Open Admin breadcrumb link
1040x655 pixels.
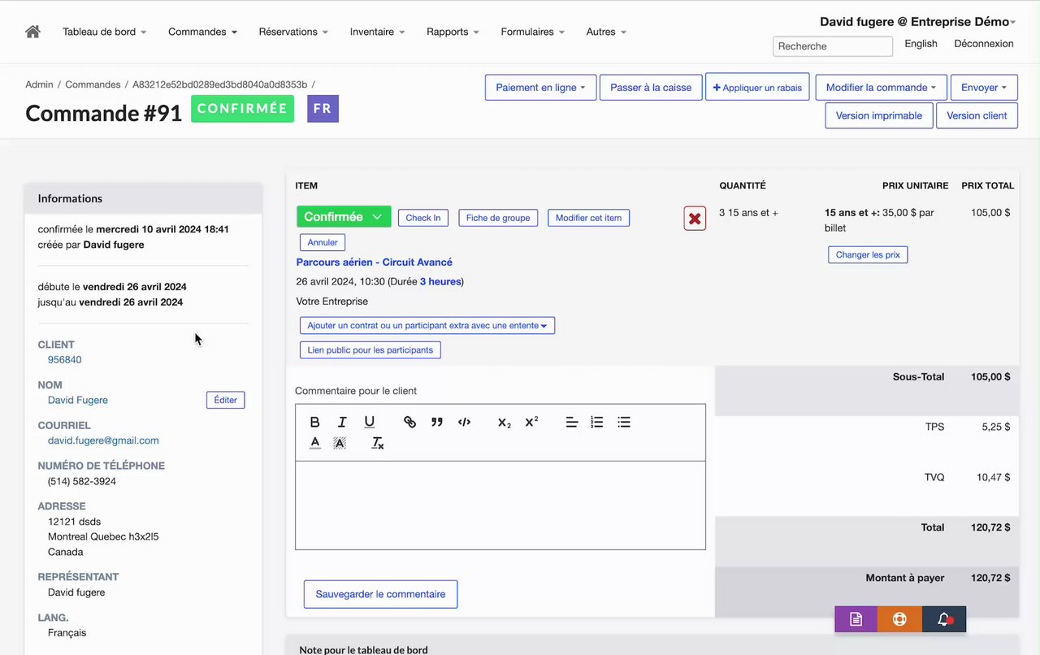coord(39,85)
